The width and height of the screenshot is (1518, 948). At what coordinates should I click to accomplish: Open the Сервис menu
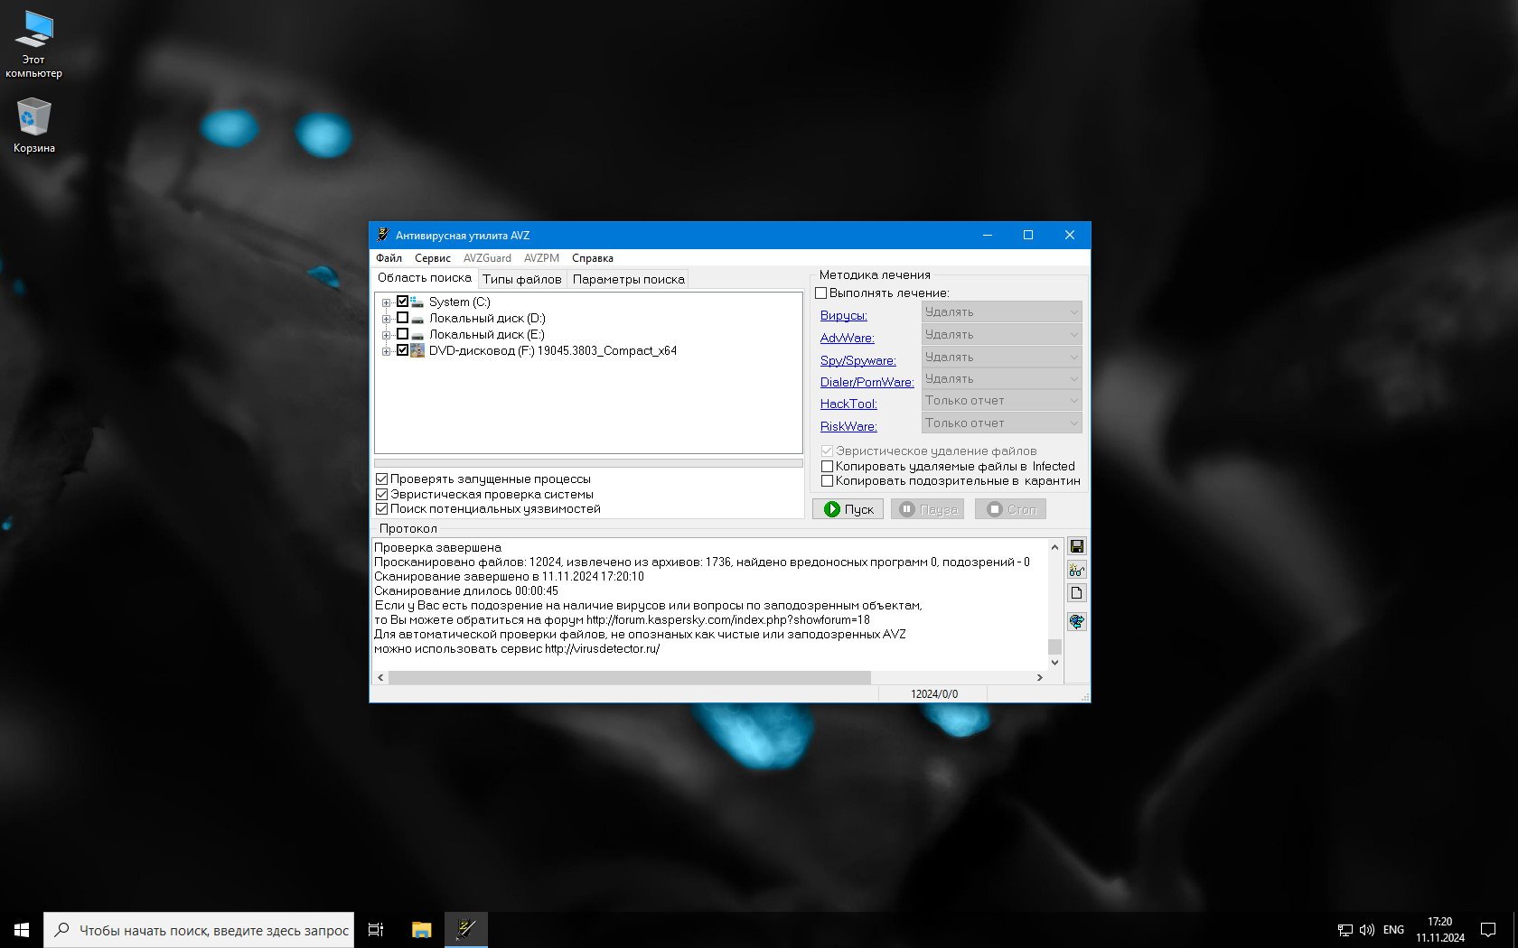(x=432, y=258)
